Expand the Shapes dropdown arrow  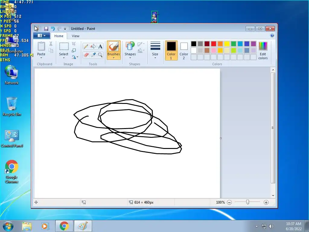tap(130, 58)
